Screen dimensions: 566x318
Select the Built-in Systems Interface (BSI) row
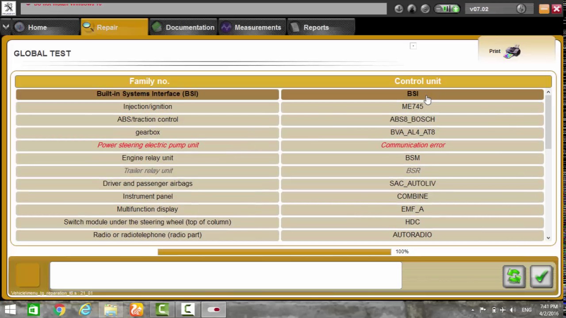(147, 94)
